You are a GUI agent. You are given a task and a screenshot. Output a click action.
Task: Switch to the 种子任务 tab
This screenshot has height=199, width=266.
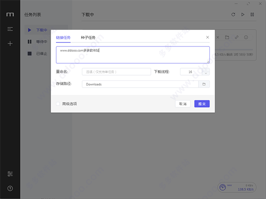88,38
